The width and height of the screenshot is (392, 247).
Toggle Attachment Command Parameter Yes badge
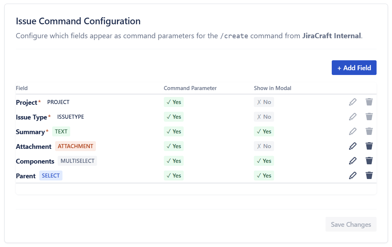click(x=174, y=146)
